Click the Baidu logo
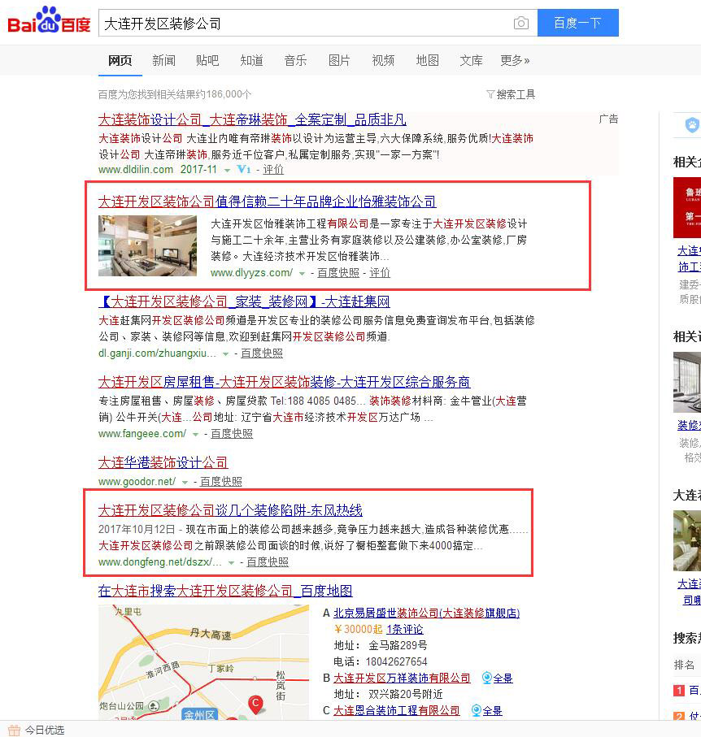The width and height of the screenshot is (701, 737). tap(49, 20)
